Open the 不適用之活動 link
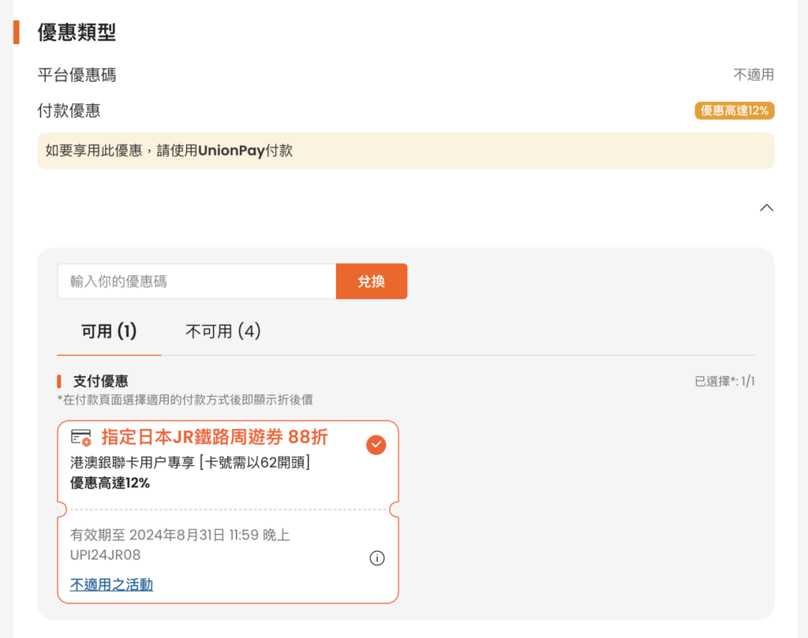The width and height of the screenshot is (808, 638). 111,584
